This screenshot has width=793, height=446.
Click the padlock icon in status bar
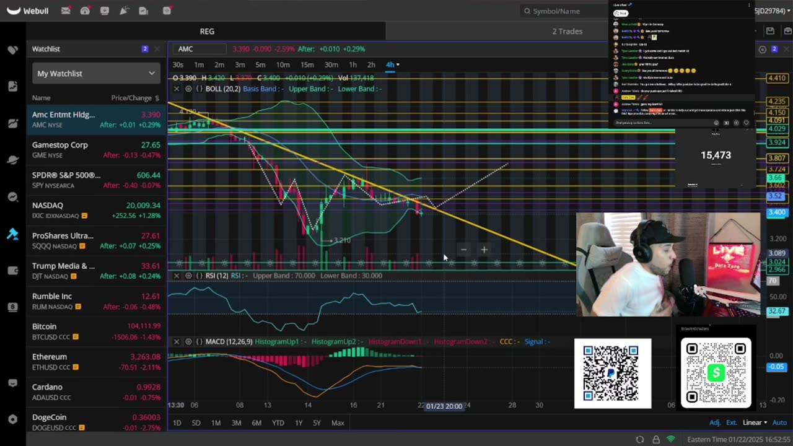656,439
